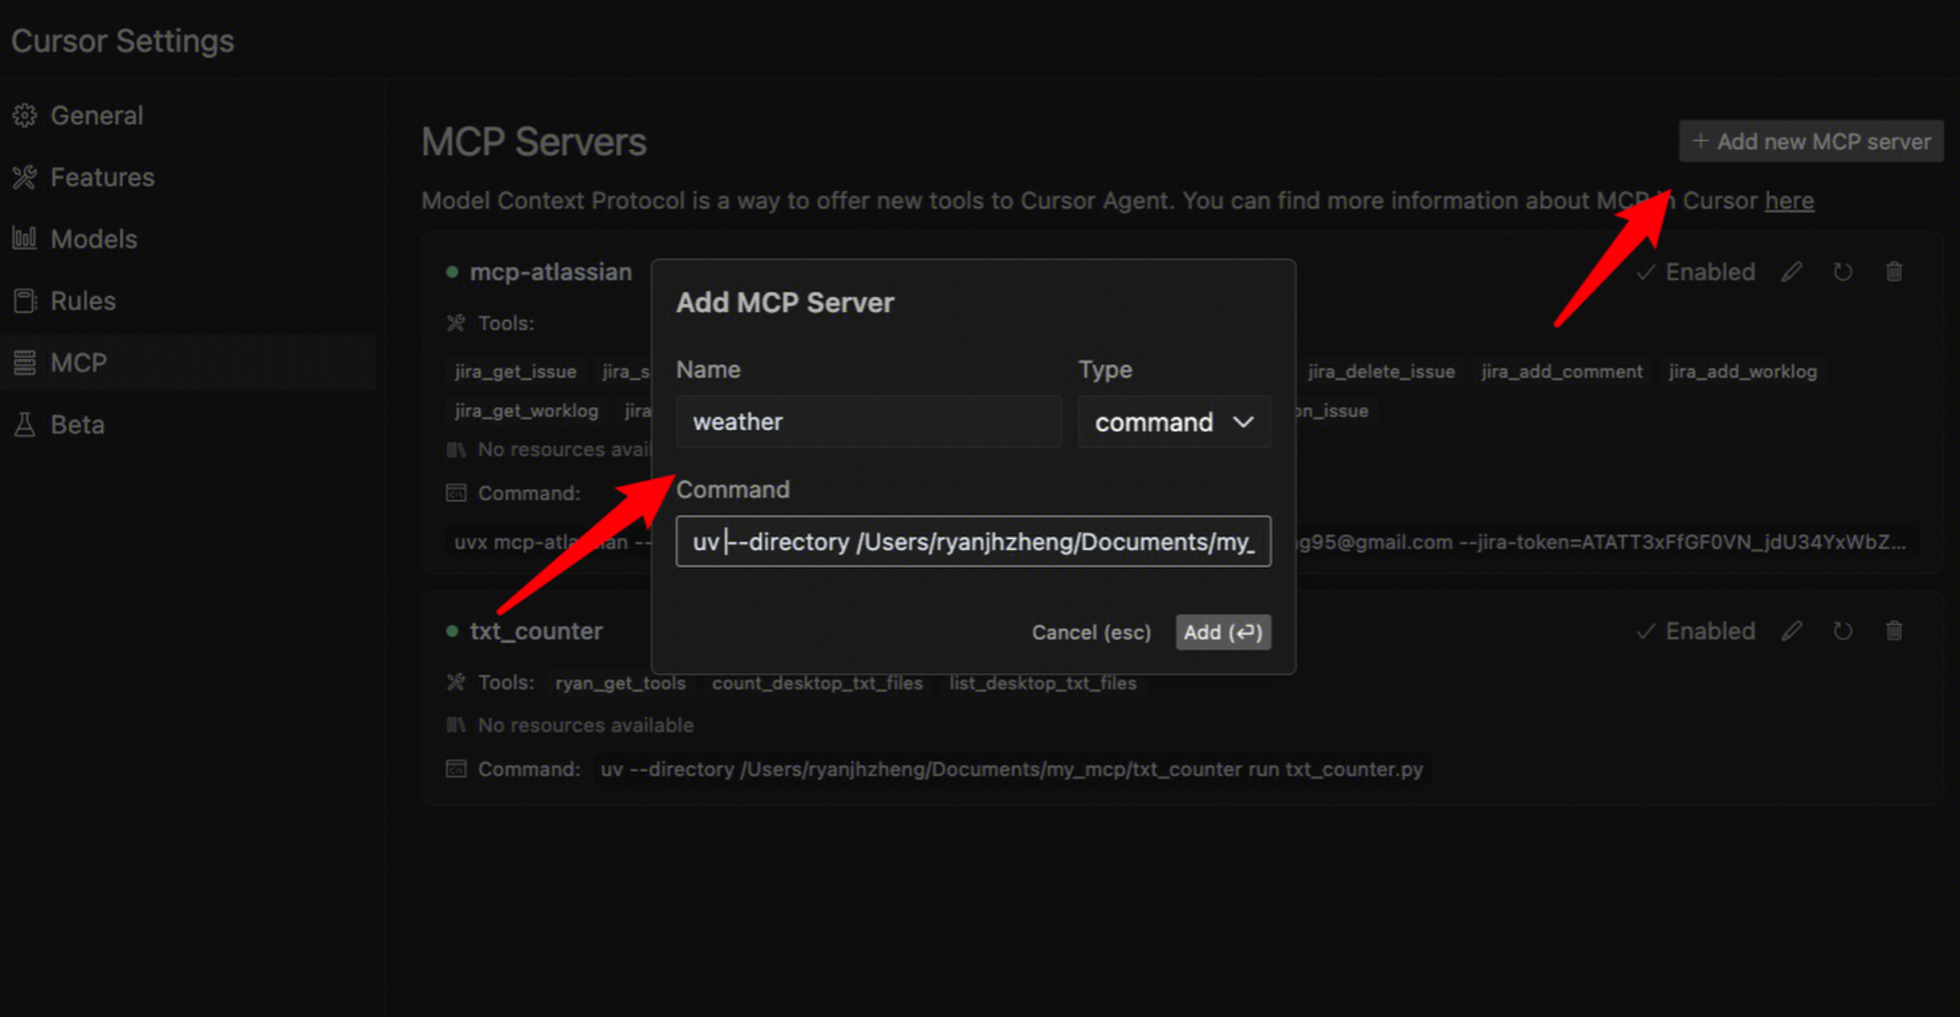This screenshot has height=1017, width=1960.
Task: Toggle Enabled for mcp-atlassian server
Action: click(1695, 272)
